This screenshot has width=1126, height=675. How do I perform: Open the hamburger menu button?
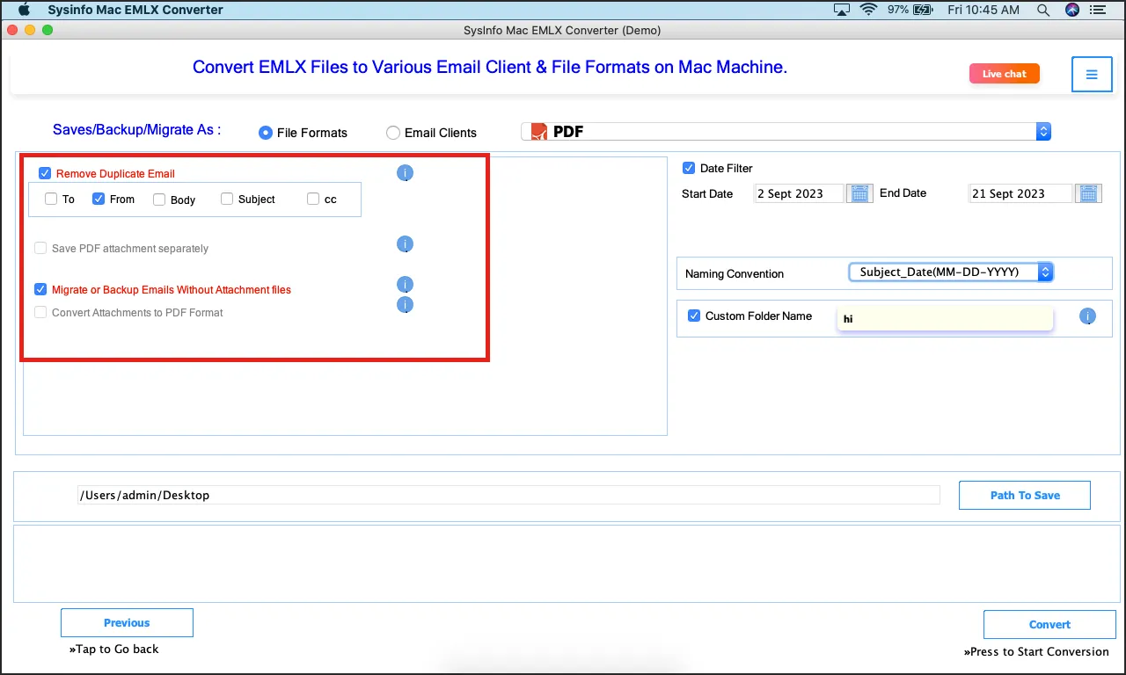coord(1092,75)
